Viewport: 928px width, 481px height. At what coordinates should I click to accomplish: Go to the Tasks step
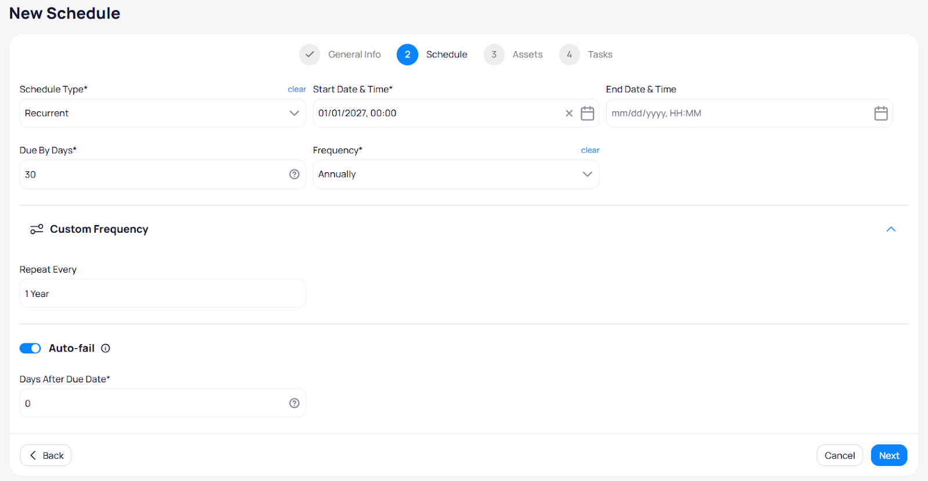click(x=587, y=55)
